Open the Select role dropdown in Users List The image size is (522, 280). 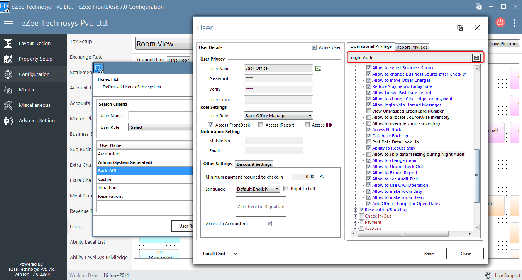click(160, 127)
